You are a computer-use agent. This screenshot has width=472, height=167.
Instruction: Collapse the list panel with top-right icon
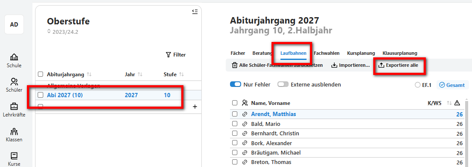pos(195,12)
